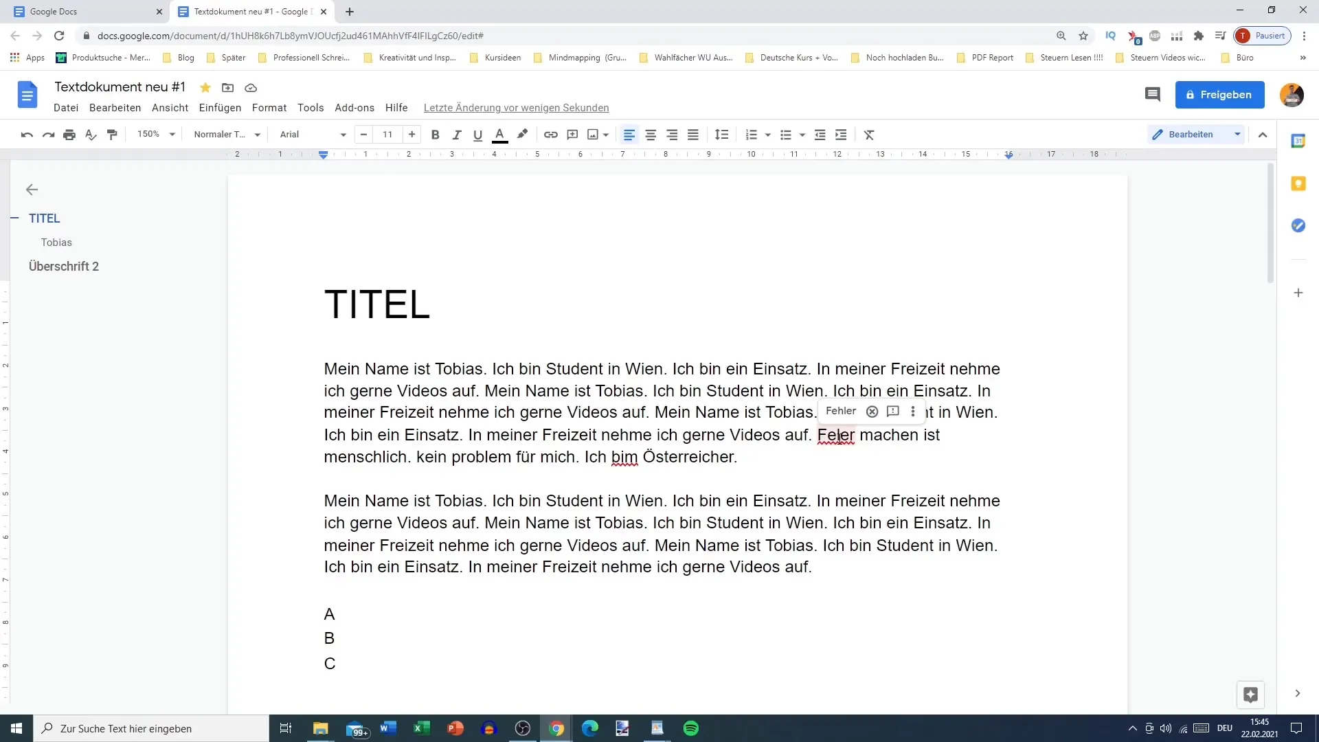Click the undo icon
The height and width of the screenshot is (742, 1319).
pos(27,134)
